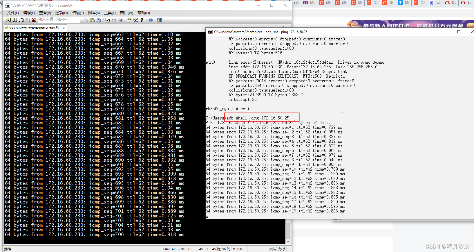Click the Copy icon in SecureCRT toolbar

[x=86, y=20]
